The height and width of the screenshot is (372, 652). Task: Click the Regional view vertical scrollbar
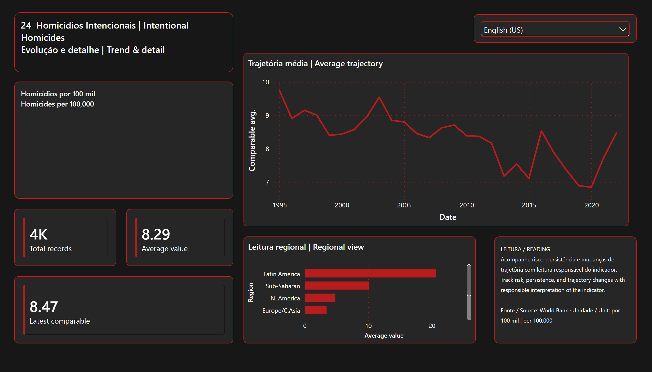tap(469, 292)
